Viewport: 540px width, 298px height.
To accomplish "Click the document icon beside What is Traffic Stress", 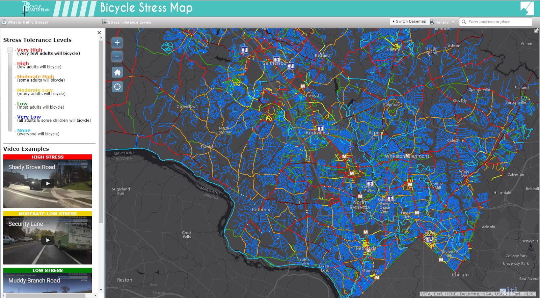I will 4,22.
